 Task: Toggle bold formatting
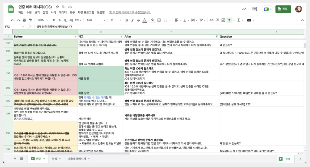pos(127,20)
